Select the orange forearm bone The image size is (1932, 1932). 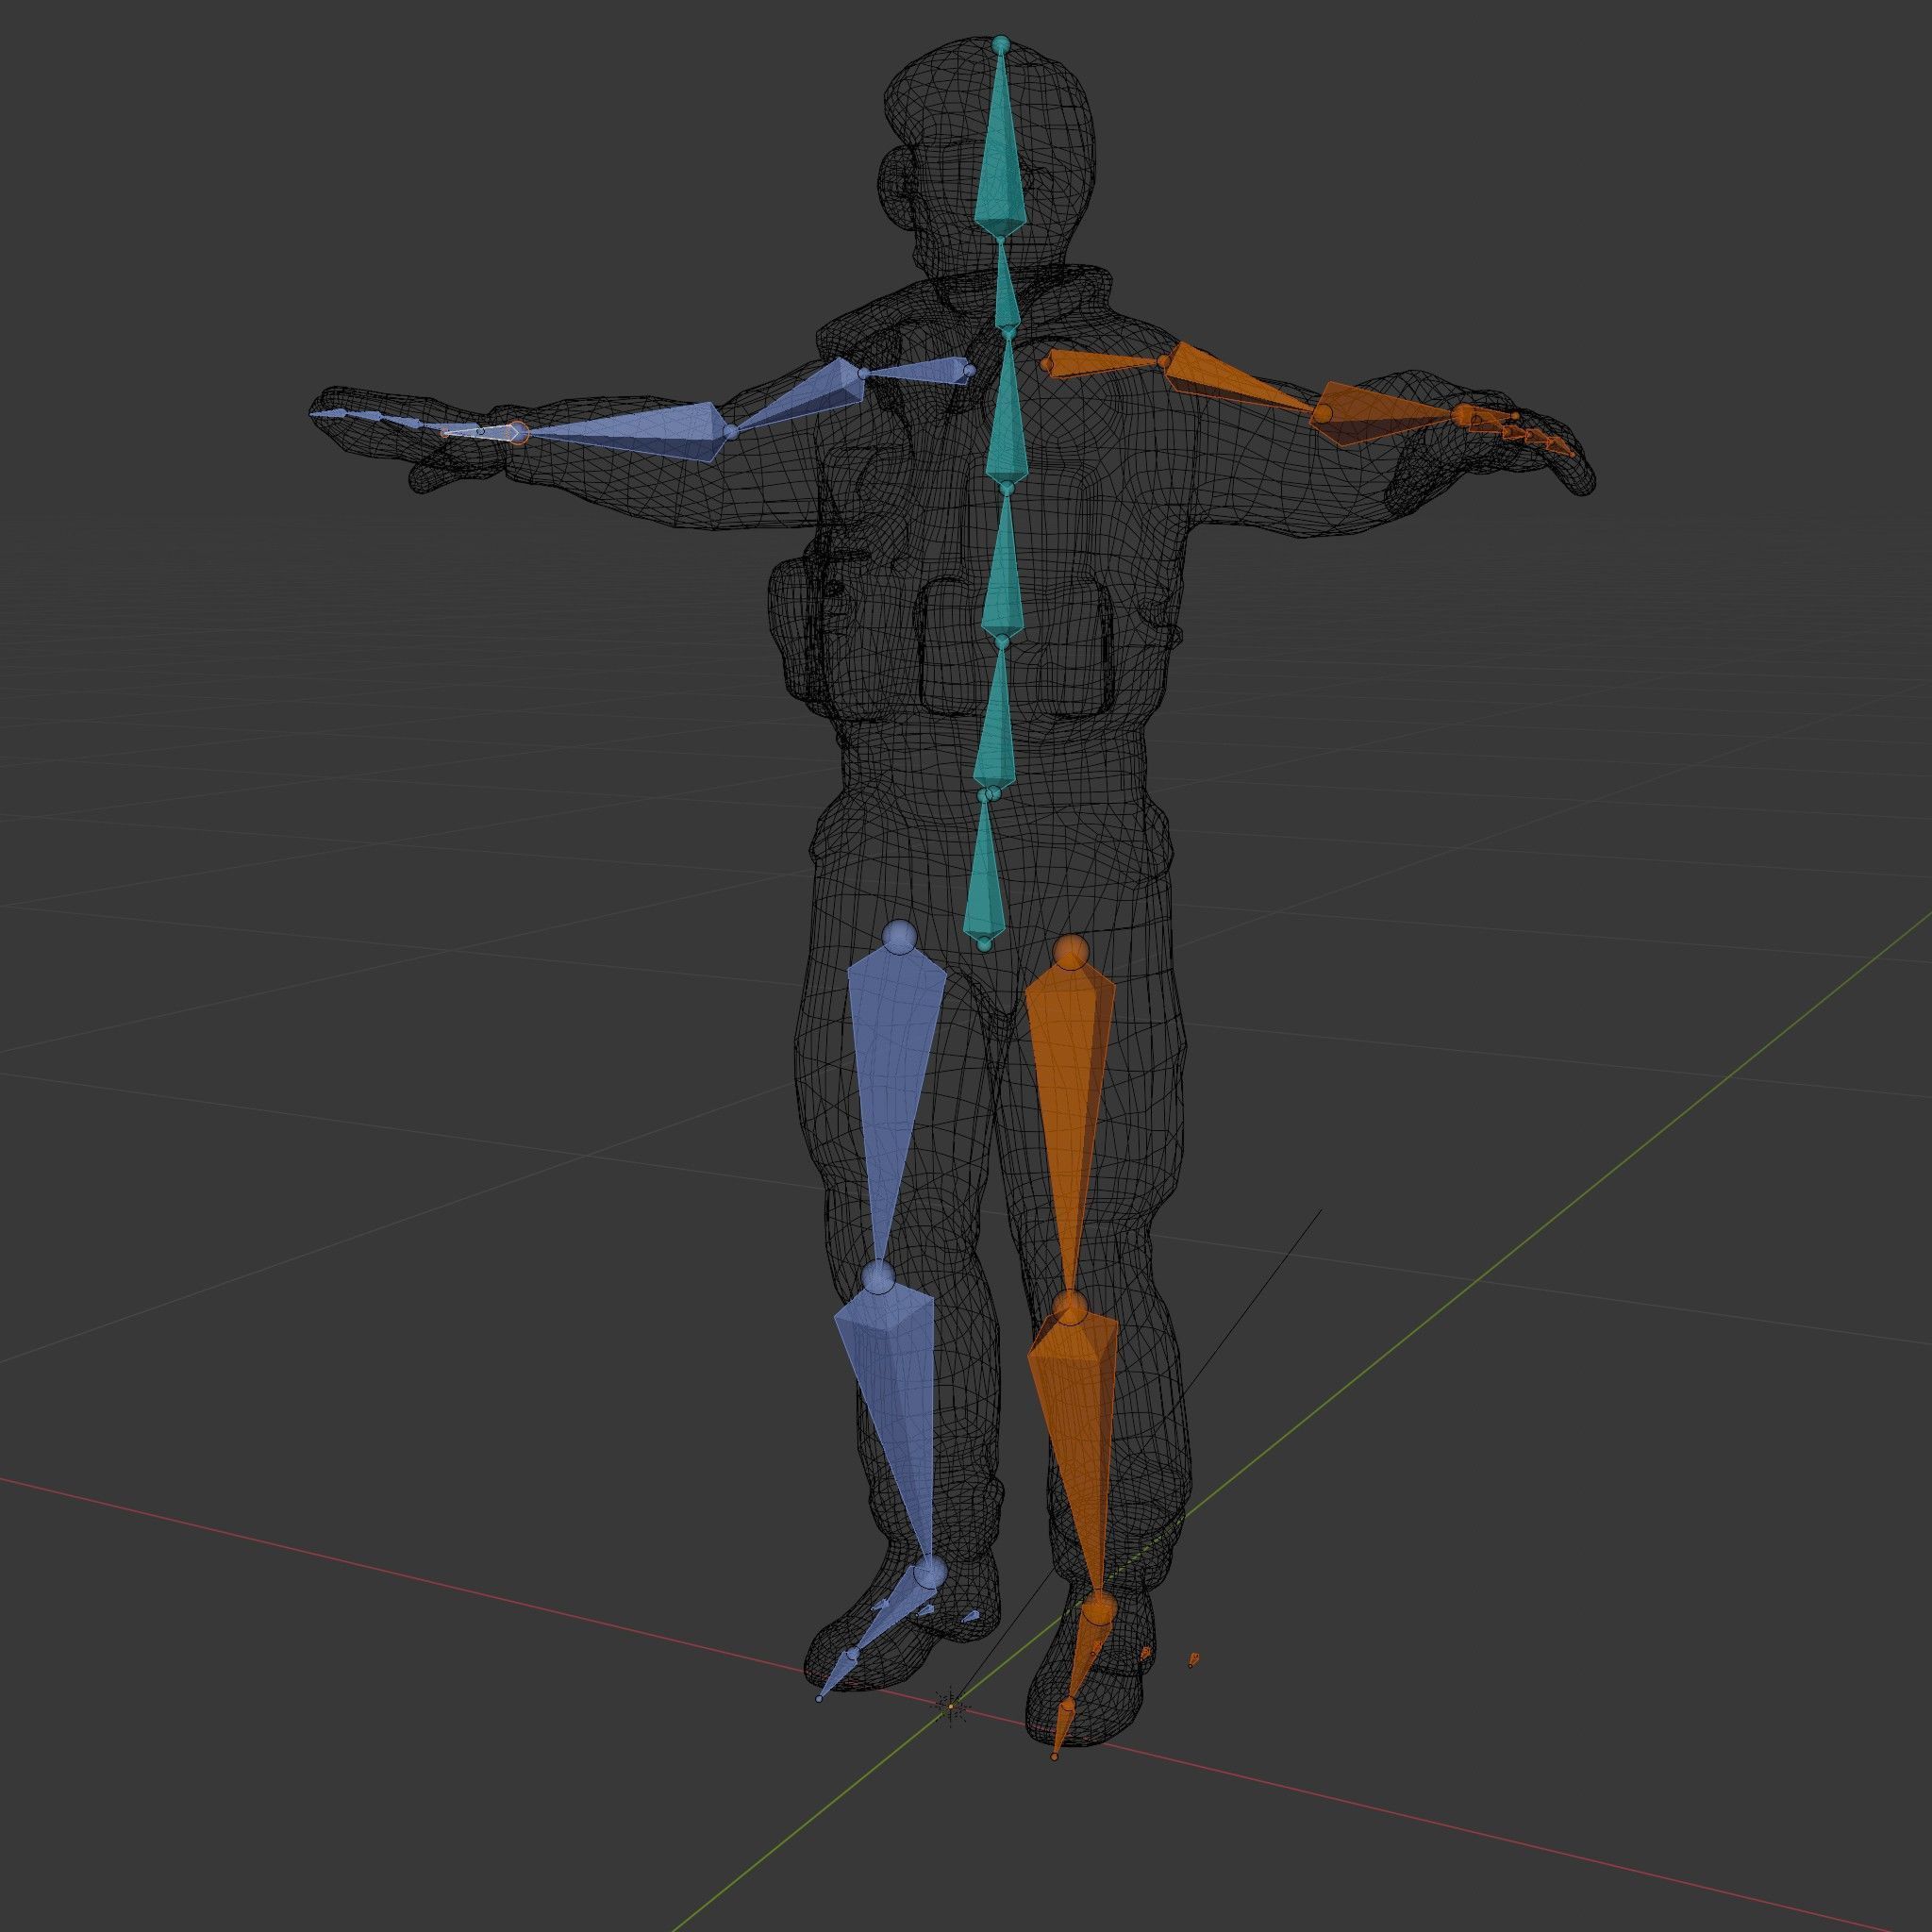(1385, 412)
